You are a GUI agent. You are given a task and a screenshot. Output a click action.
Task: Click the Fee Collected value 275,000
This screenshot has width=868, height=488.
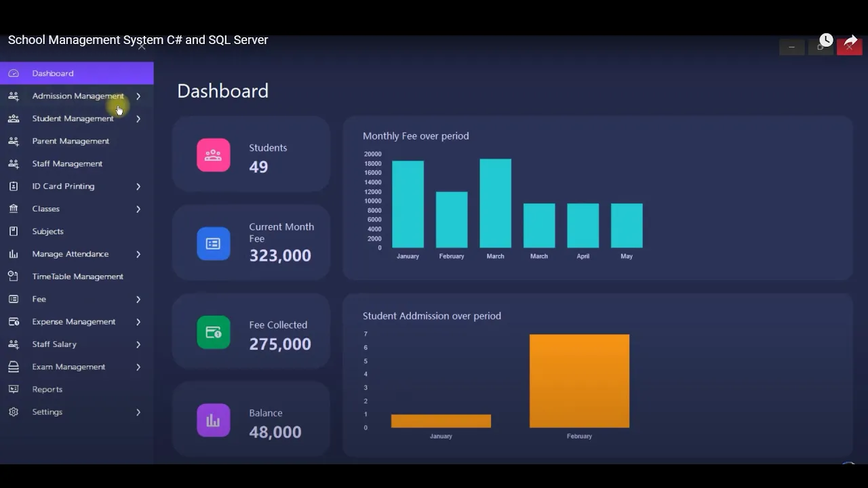coord(280,344)
